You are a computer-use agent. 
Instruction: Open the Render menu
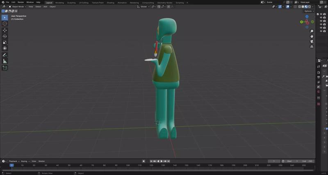pyautogui.click(x=20, y=2)
